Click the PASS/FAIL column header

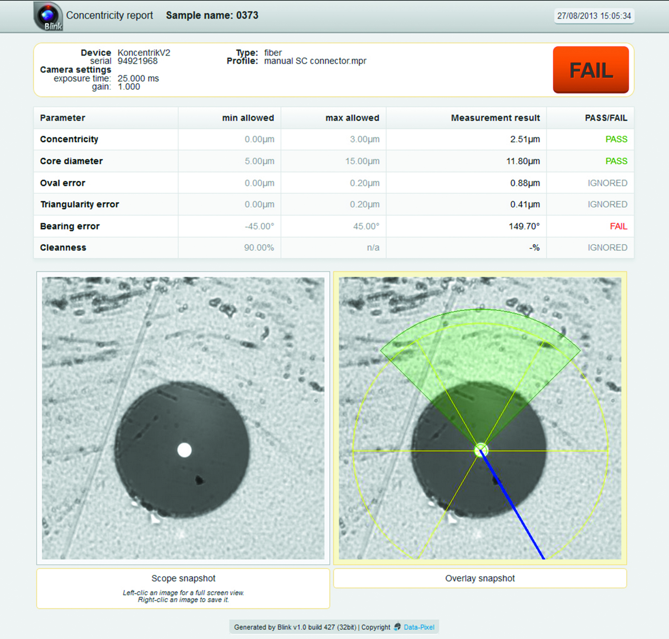[x=606, y=118]
